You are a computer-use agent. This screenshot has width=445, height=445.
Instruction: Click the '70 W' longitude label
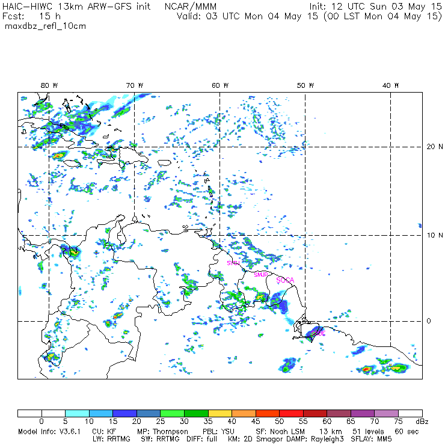135,85
